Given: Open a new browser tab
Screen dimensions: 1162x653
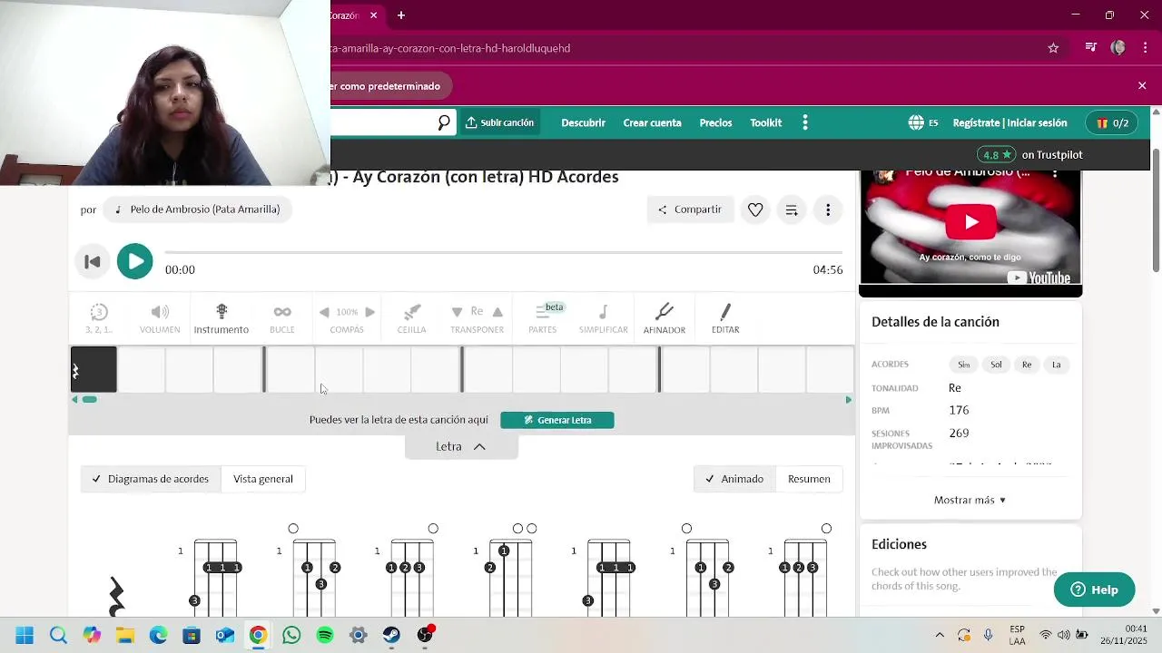Looking at the screenshot, I should [400, 15].
